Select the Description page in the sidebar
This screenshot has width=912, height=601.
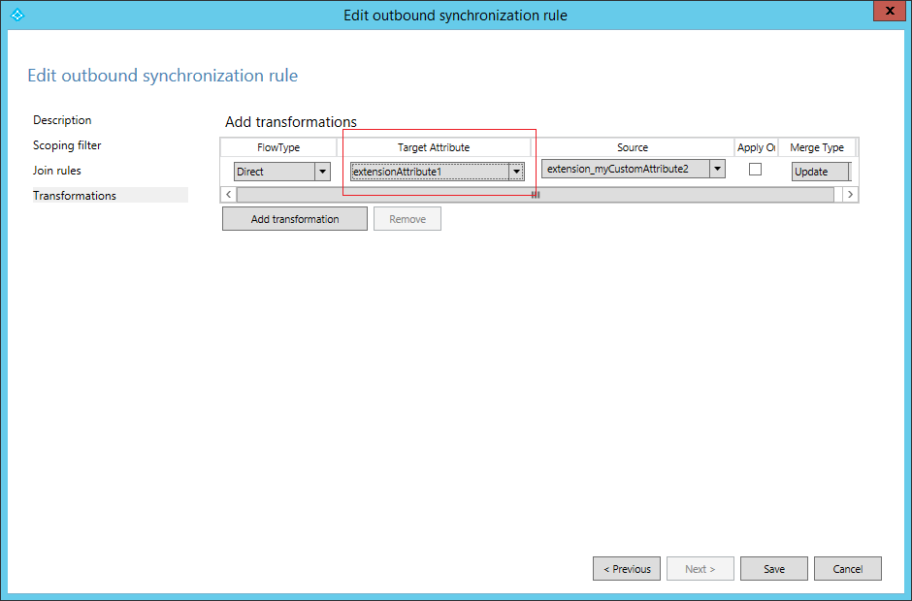click(x=62, y=120)
